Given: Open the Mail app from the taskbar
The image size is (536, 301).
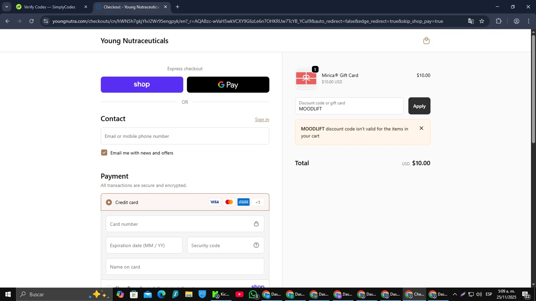Looking at the screenshot, I should coord(148,294).
